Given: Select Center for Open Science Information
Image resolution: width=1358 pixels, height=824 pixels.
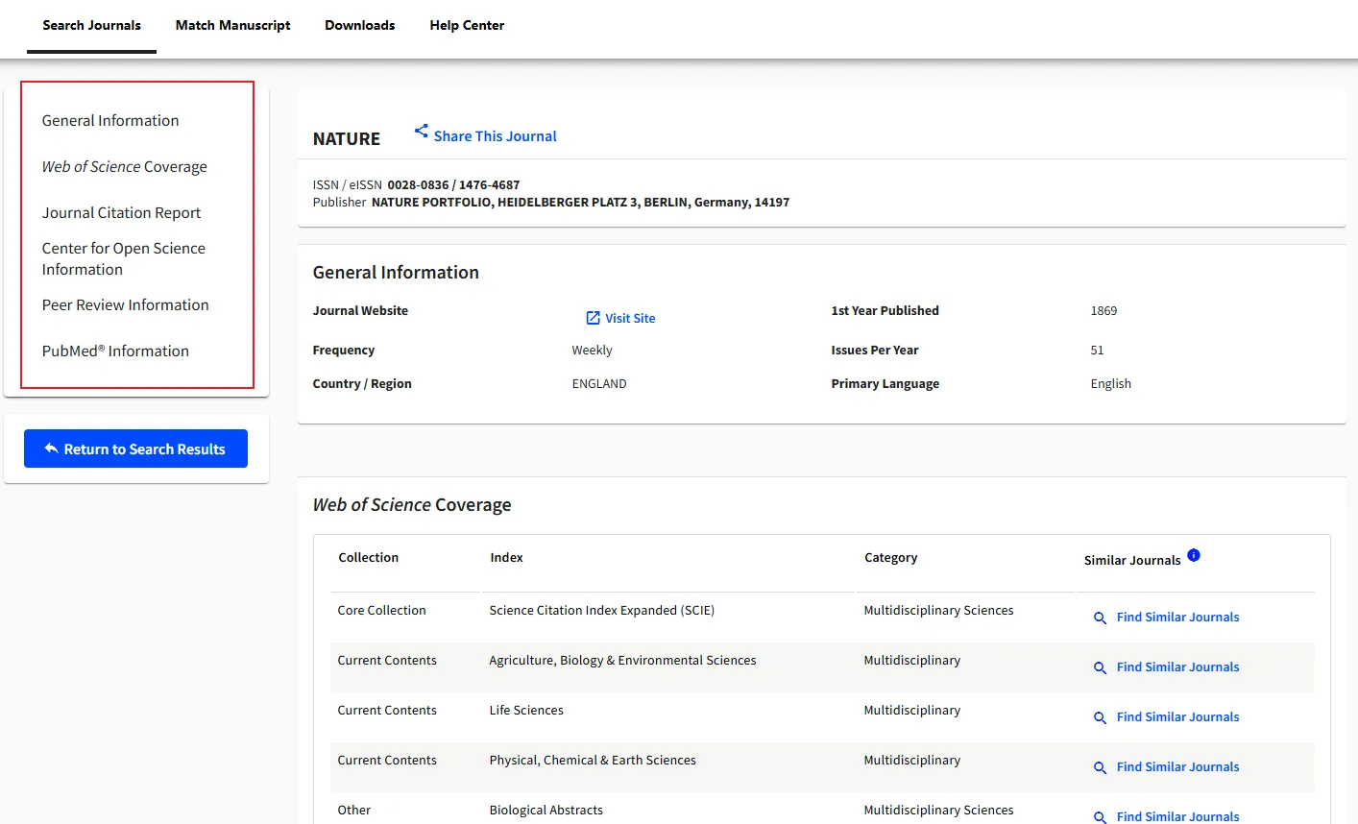Looking at the screenshot, I should point(123,258).
